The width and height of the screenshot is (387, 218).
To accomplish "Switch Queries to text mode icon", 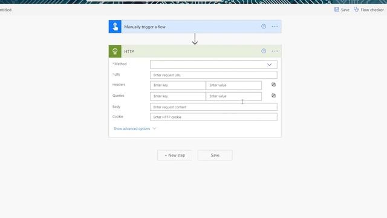I will pos(273,96).
